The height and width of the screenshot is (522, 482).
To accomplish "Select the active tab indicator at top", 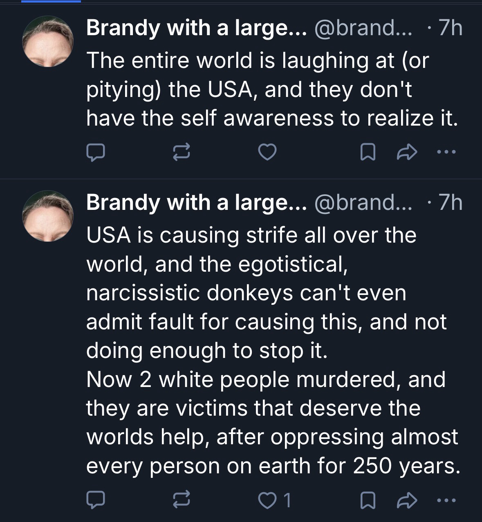I will point(51,2).
